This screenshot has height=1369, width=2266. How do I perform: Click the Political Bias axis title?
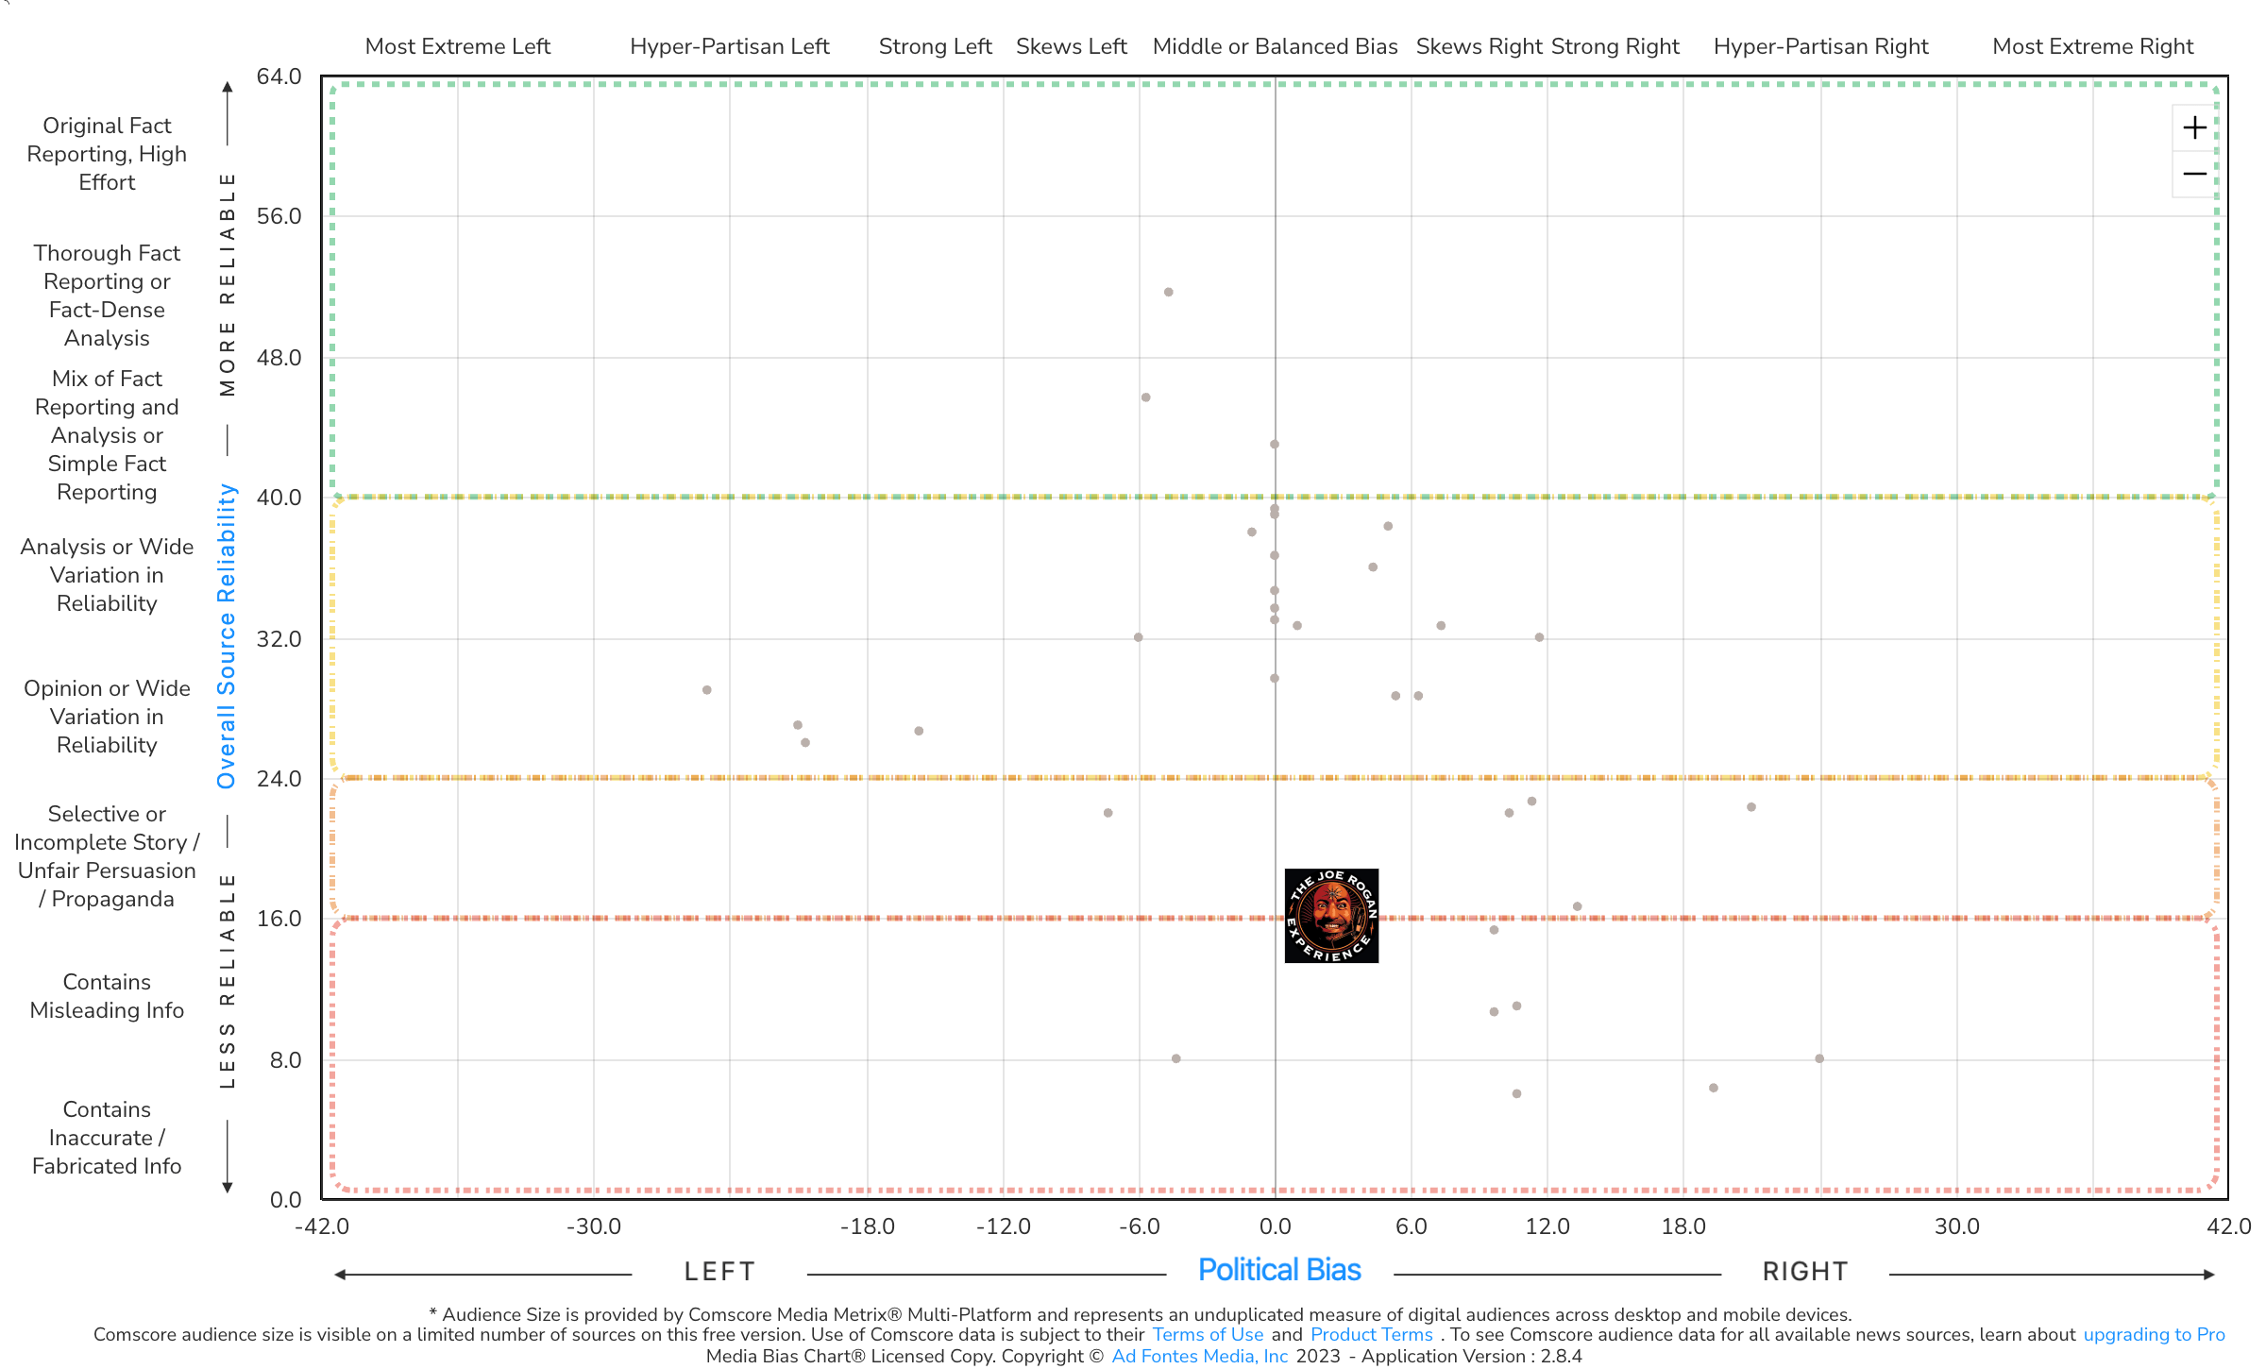click(1279, 1270)
